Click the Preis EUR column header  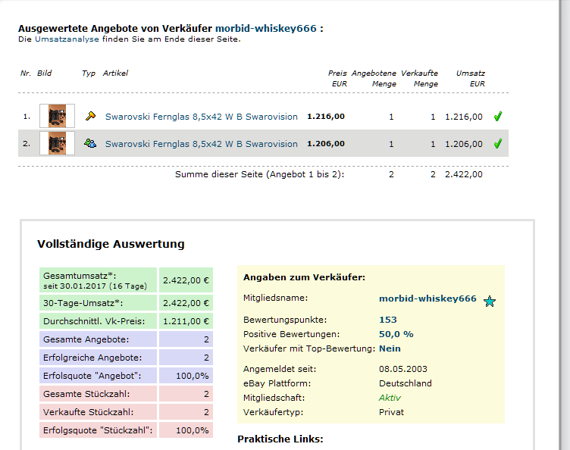337,79
